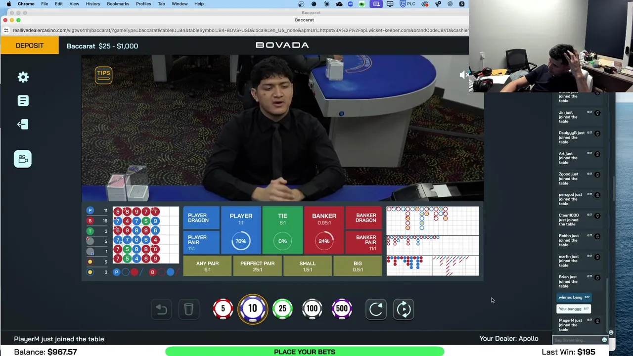Click the exit table arrow icon
Image resolution: width=633 pixels, height=356 pixels.
click(23, 124)
